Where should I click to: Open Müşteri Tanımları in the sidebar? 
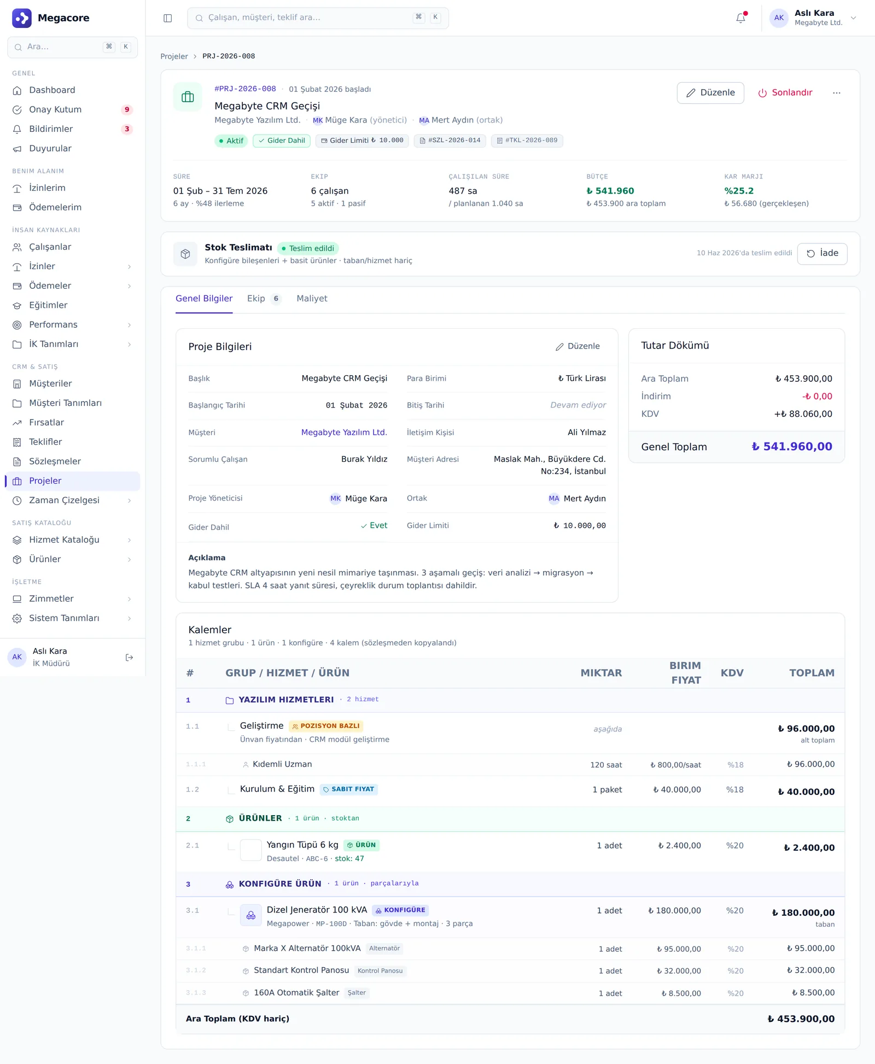click(x=73, y=403)
